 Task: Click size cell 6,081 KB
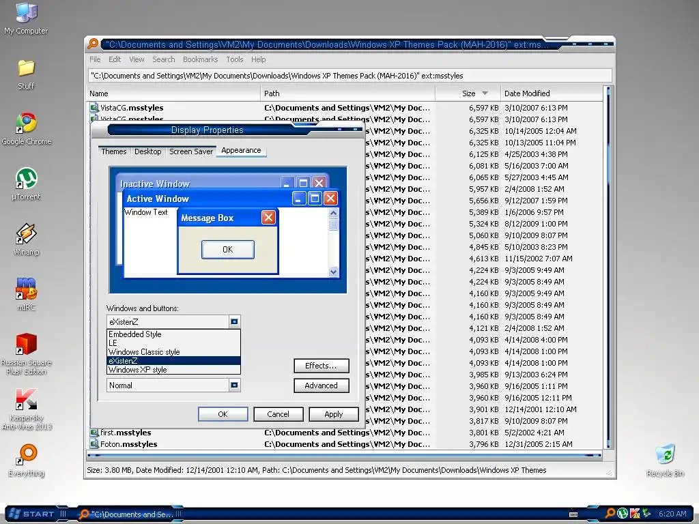[x=484, y=166]
